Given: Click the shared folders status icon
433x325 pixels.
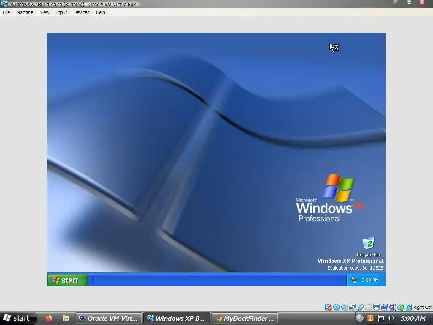Looking at the screenshot, I should (368, 307).
